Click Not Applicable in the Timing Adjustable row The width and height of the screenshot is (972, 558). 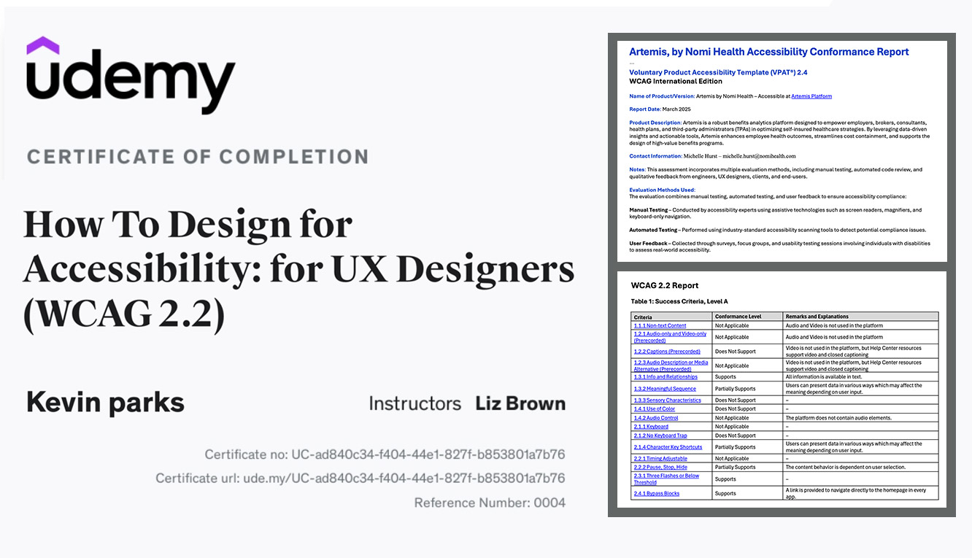[x=732, y=459]
